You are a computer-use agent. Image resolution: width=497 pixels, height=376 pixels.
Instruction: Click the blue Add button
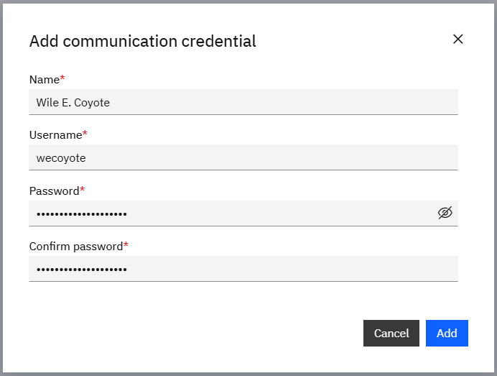[x=447, y=334]
